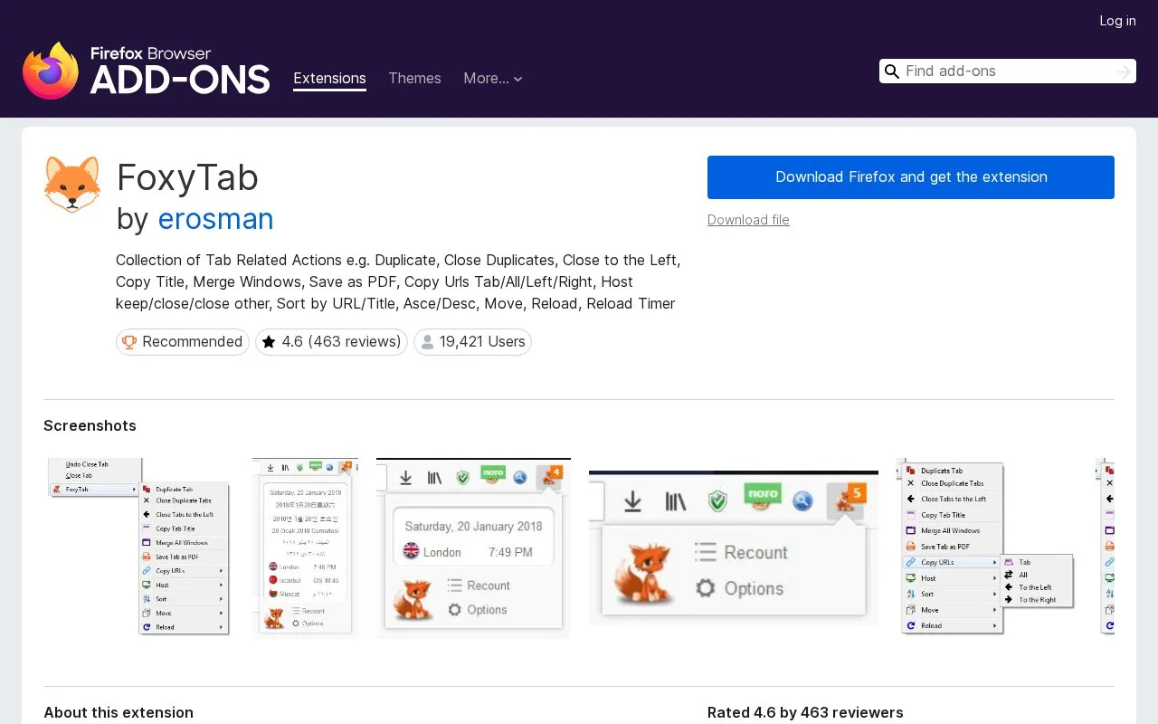
Task: Click Rated 4.6 by 463 reviewers text
Action: [805, 712]
